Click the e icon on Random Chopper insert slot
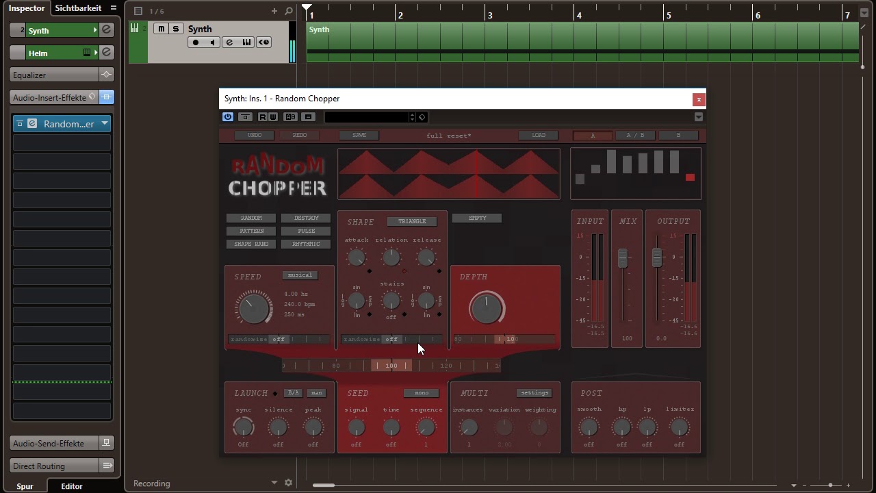This screenshot has width=876, height=493. coord(31,124)
